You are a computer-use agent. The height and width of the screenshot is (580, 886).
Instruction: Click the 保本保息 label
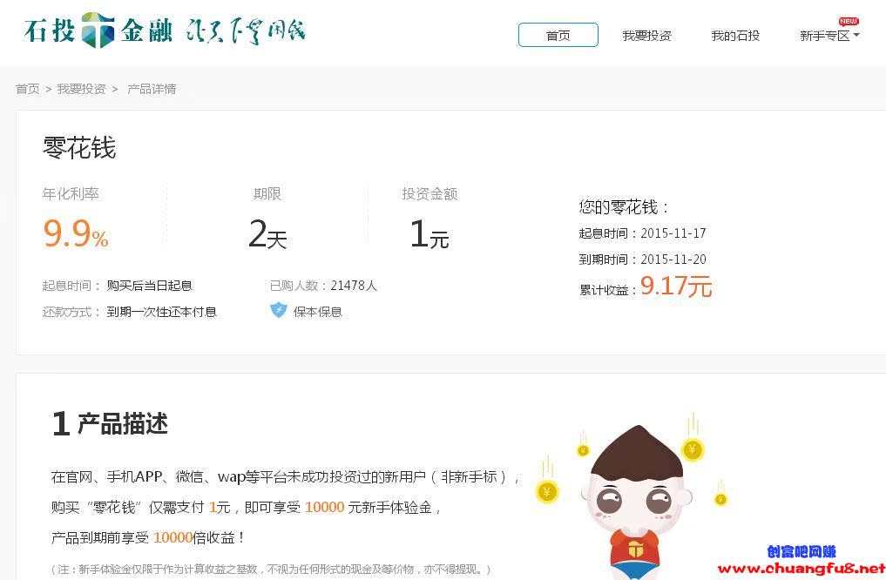[318, 312]
